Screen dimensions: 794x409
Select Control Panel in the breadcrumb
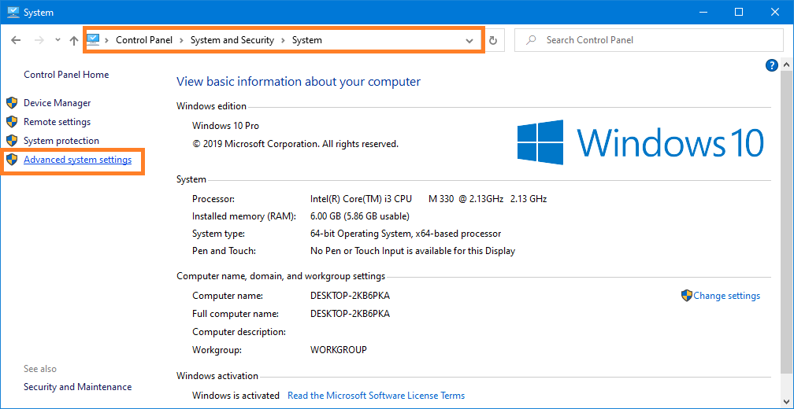tap(144, 40)
